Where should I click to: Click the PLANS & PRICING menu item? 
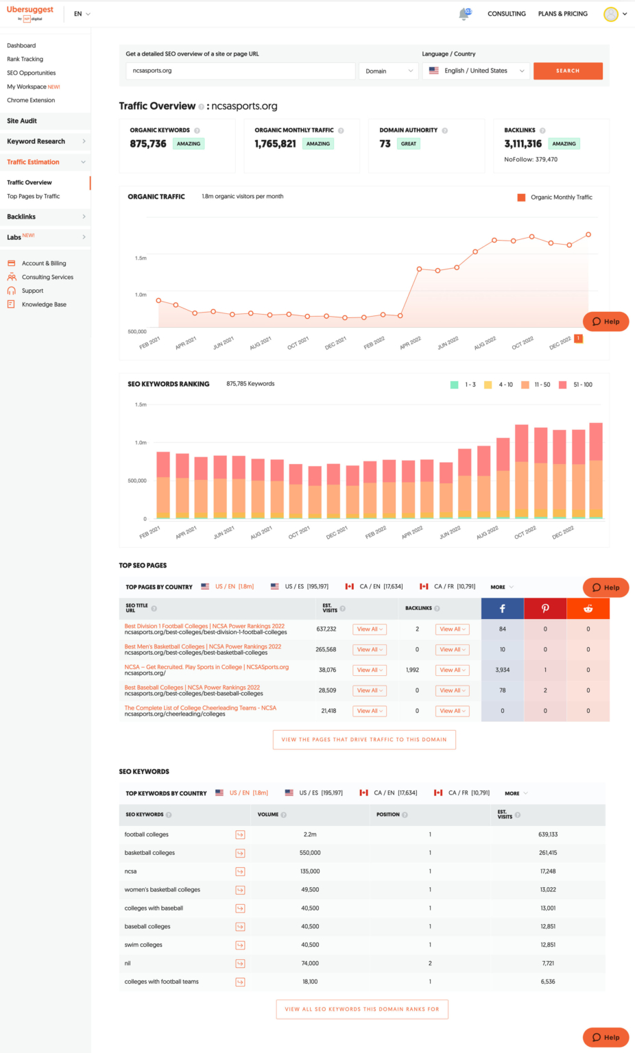(562, 13)
